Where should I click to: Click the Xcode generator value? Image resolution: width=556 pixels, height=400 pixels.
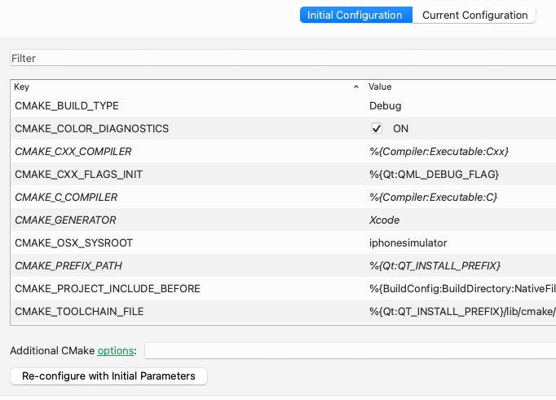tap(384, 220)
